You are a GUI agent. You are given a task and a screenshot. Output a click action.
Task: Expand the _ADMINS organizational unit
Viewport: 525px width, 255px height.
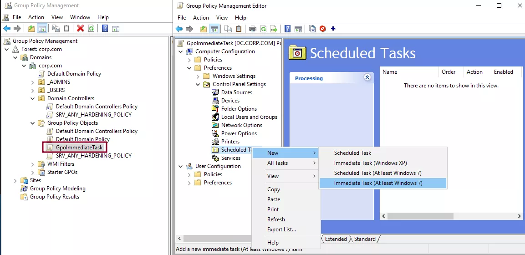tap(32, 82)
